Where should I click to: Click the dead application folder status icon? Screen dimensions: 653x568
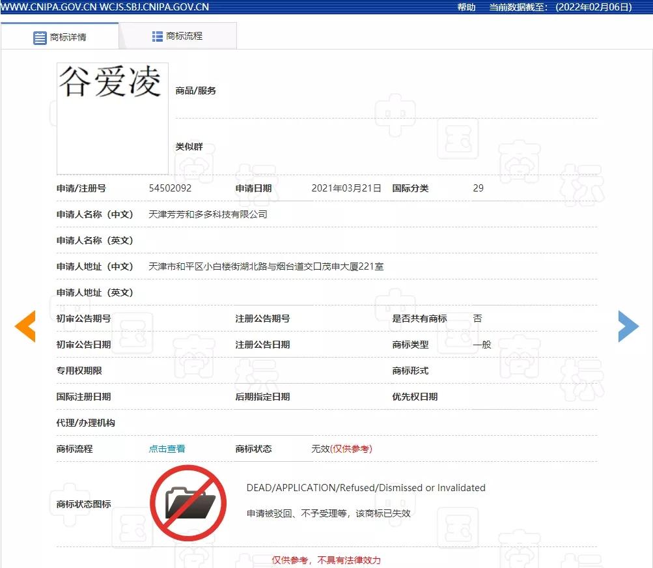pos(188,503)
